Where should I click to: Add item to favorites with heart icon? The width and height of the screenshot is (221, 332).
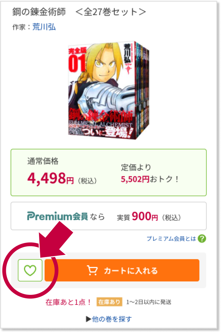30,270
